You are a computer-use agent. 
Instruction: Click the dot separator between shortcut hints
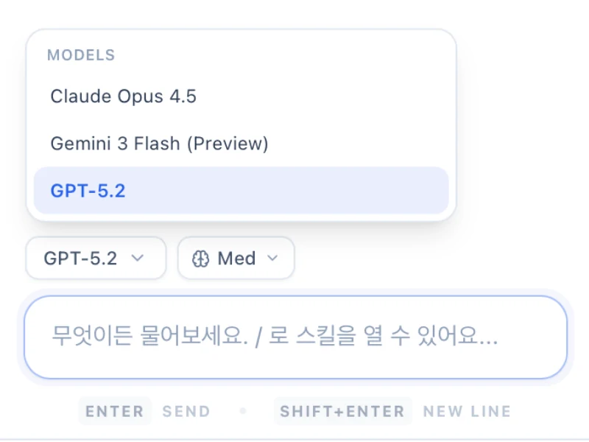[243, 411]
